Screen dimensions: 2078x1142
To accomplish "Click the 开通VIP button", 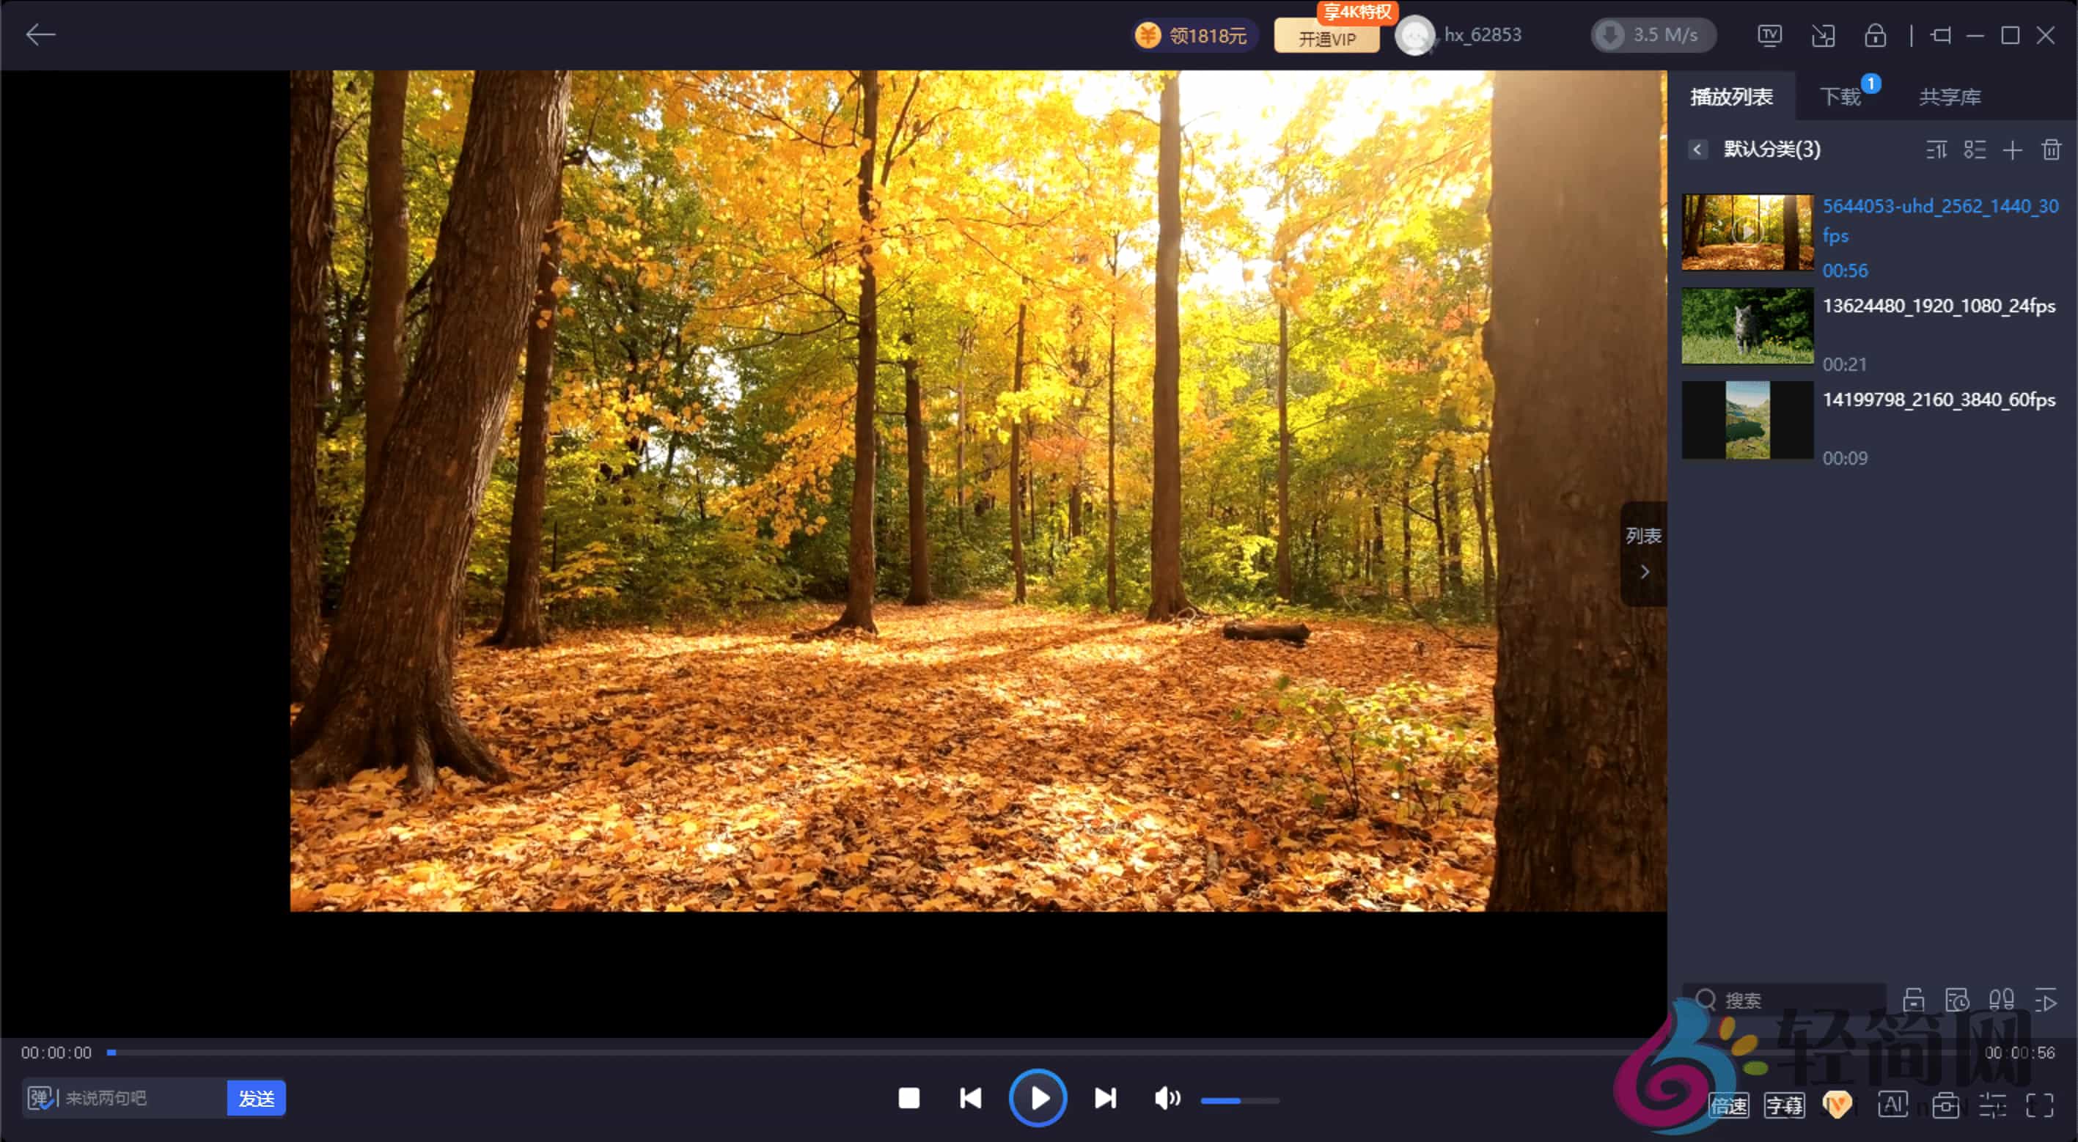I will (1326, 39).
